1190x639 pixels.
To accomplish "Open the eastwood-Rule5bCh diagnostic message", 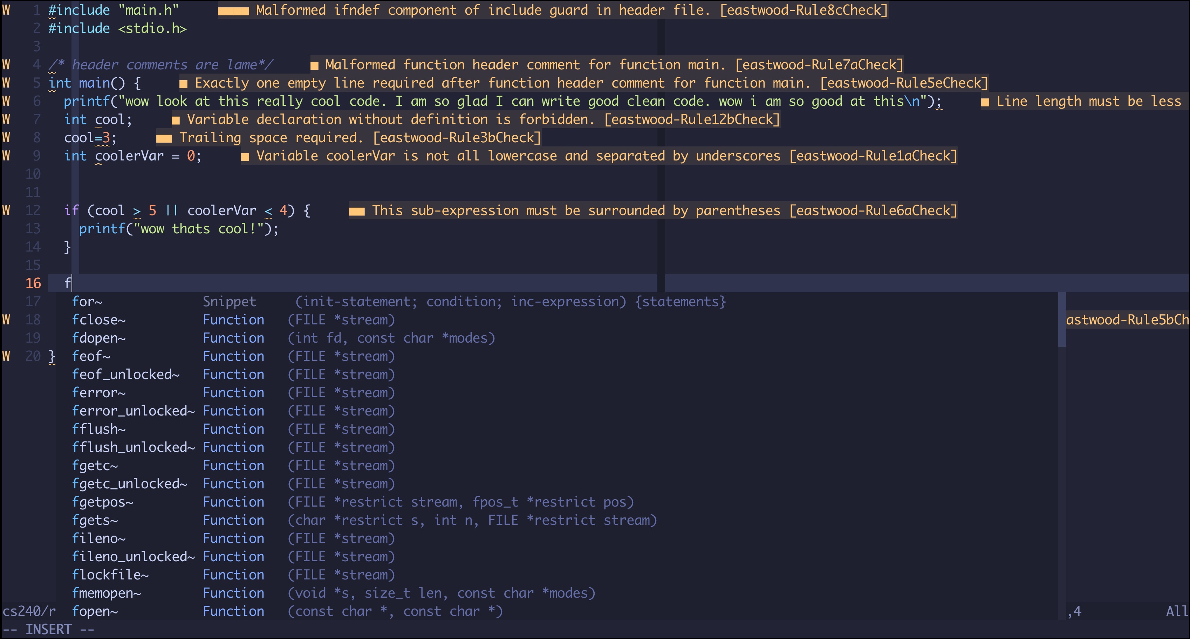I will click(x=1127, y=319).
